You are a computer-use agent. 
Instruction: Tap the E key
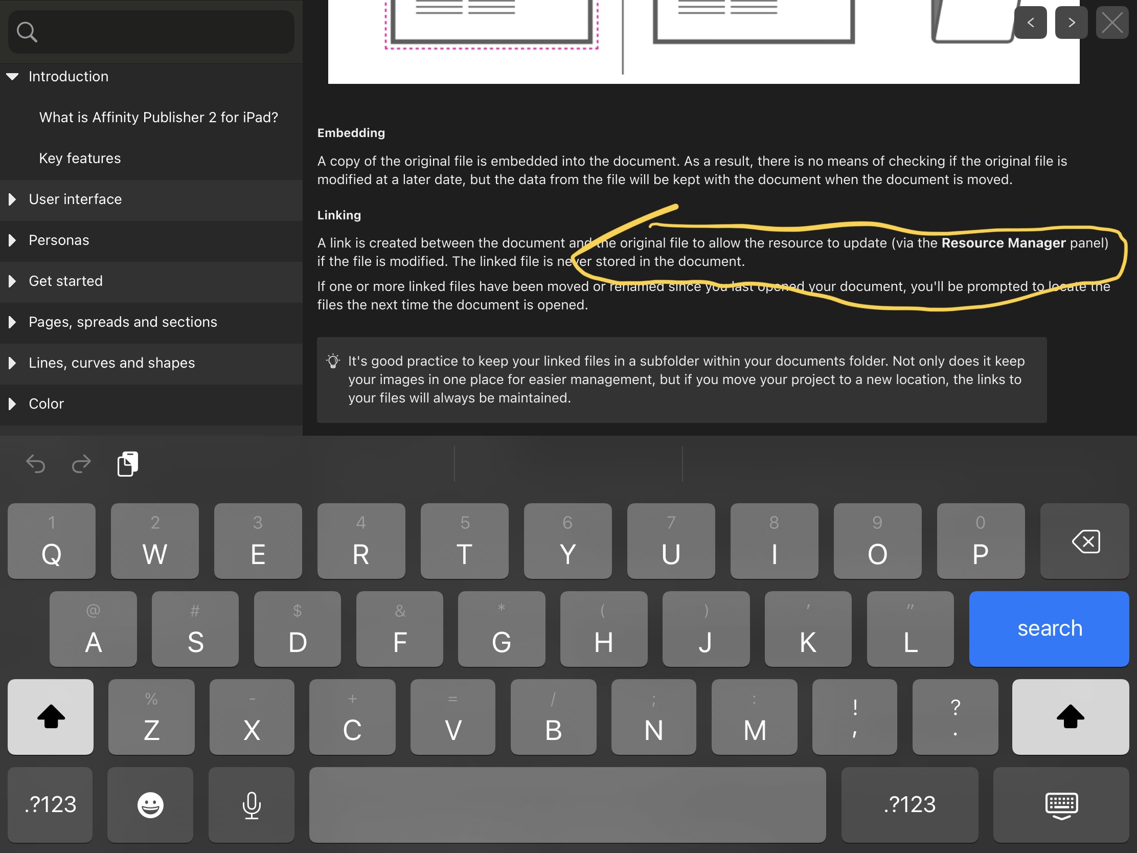tap(258, 541)
